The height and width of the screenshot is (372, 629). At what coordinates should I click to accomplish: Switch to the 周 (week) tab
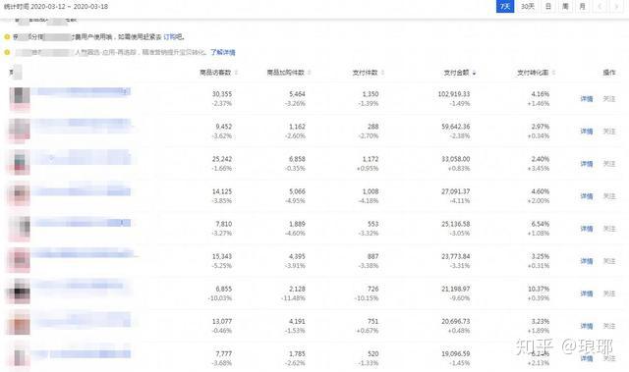pos(565,7)
